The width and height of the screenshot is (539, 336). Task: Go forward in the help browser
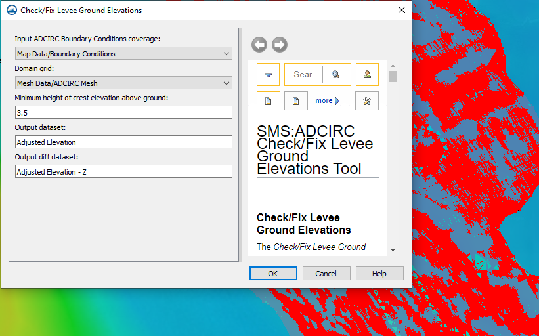(x=280, y=45)
